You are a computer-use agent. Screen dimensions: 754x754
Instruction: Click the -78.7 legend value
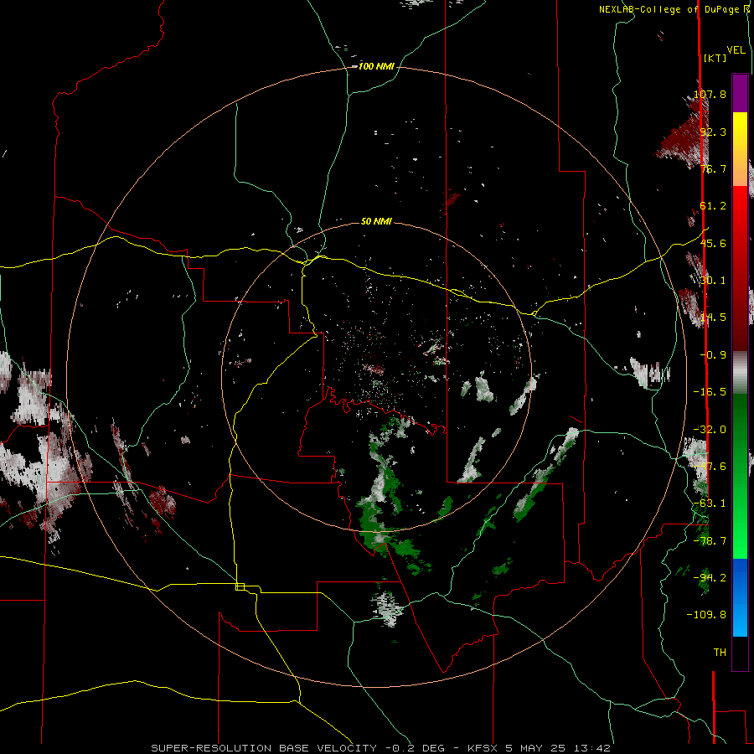point(710,540)
